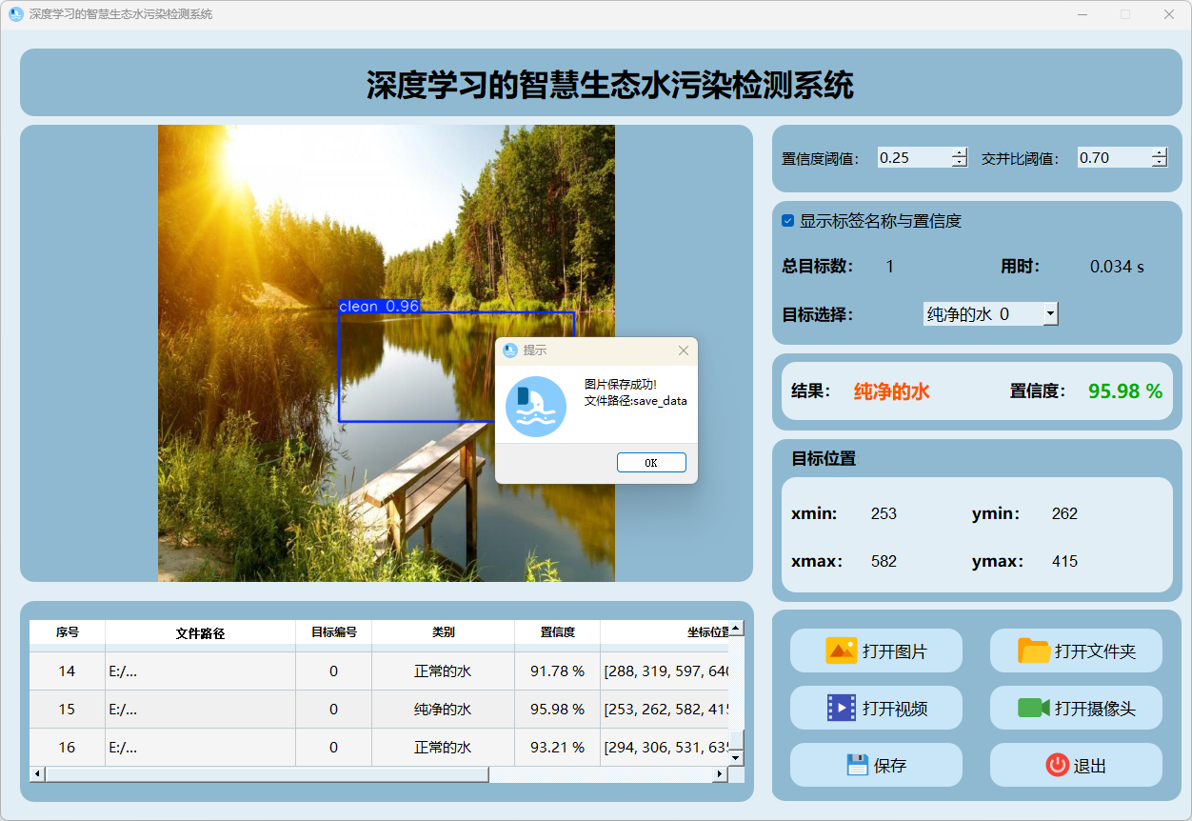1192x821 pixels.
Task: Click the camera icon on 打开摄像头 button
Action: coord(1033,708)
